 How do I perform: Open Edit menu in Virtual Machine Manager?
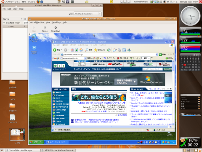pos(9,9)
